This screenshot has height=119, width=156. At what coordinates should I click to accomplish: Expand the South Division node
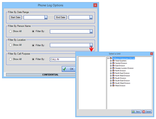(111, 78)
